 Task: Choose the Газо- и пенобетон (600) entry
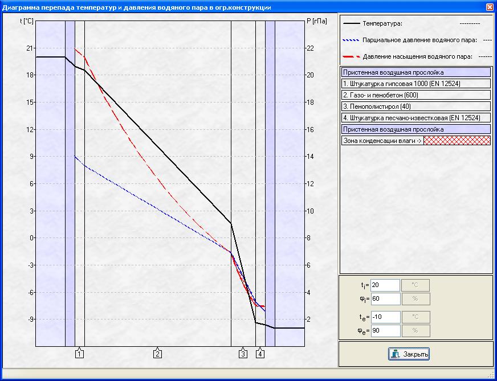415,95
